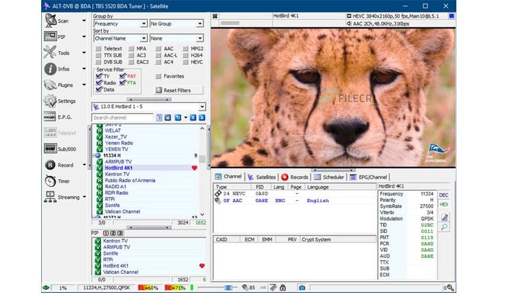This screenshot has height=293, width=506.
Task: Click the padlock icon in status bar
Action: pos(283,287)
